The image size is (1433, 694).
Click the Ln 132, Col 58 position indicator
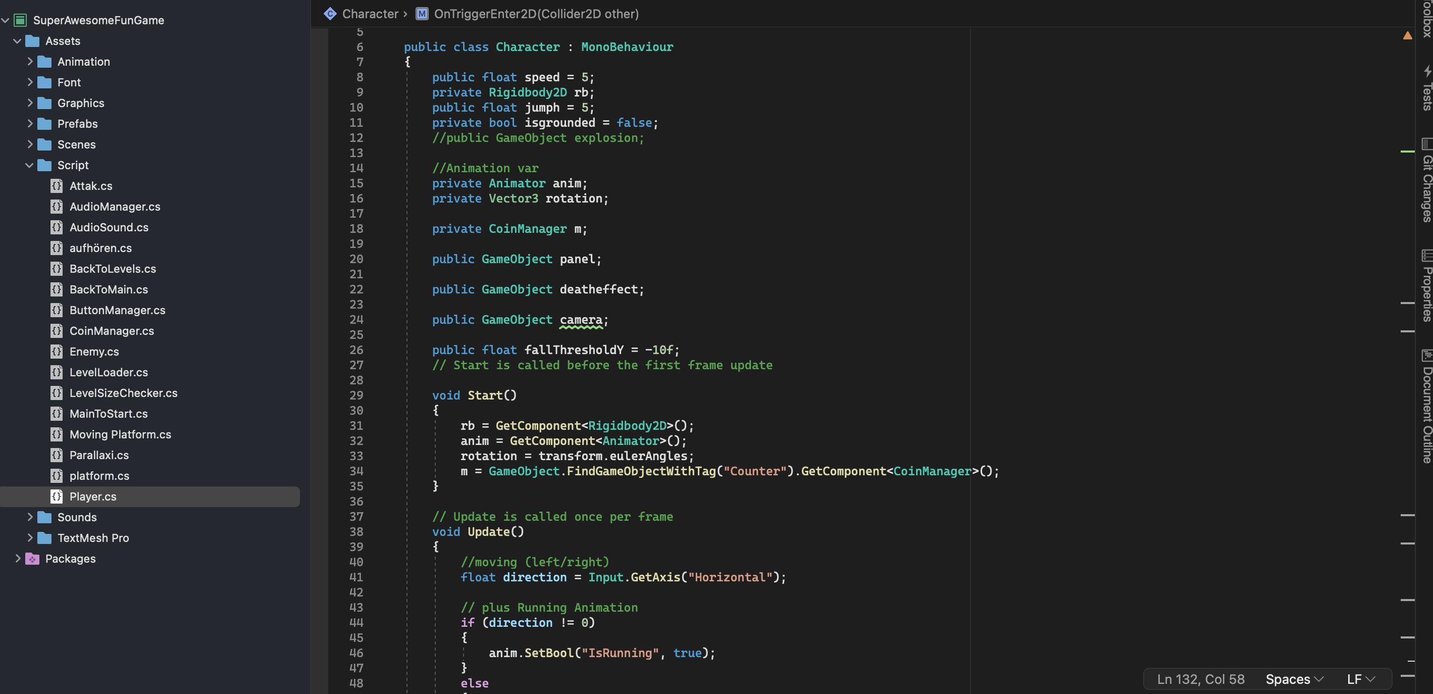[x=1200, y=679]
